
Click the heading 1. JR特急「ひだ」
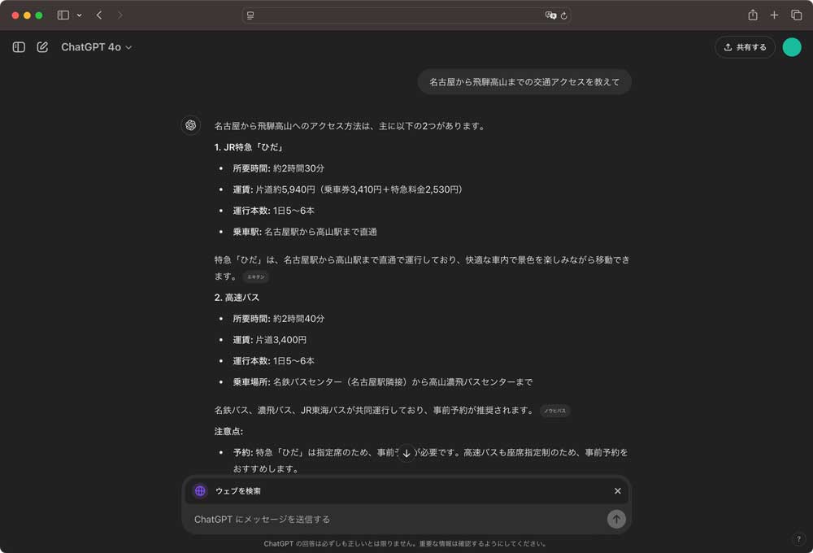(250, 147)
